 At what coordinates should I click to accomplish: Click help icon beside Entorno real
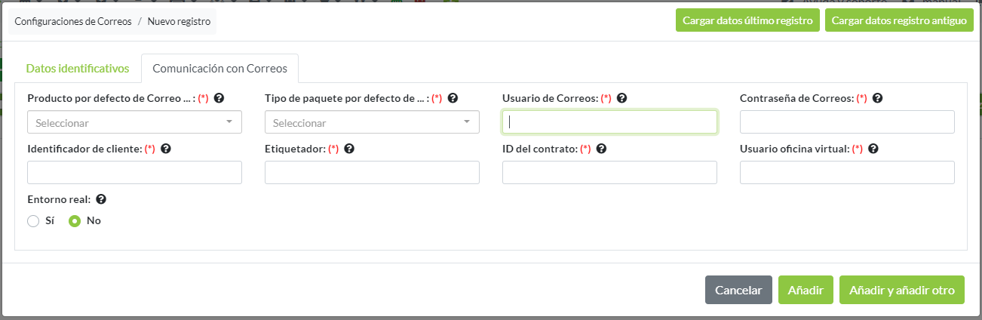[101, 199]
